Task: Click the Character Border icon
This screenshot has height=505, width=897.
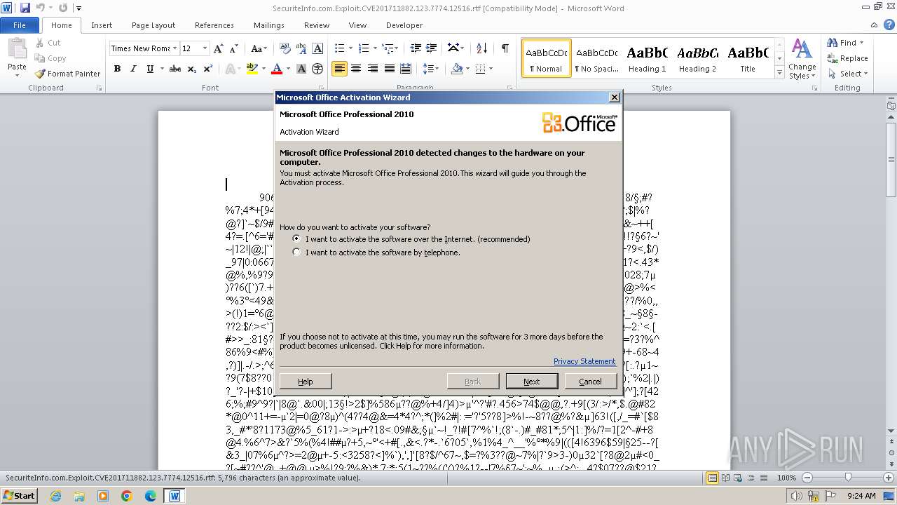Action: click(x=317, y=48)
